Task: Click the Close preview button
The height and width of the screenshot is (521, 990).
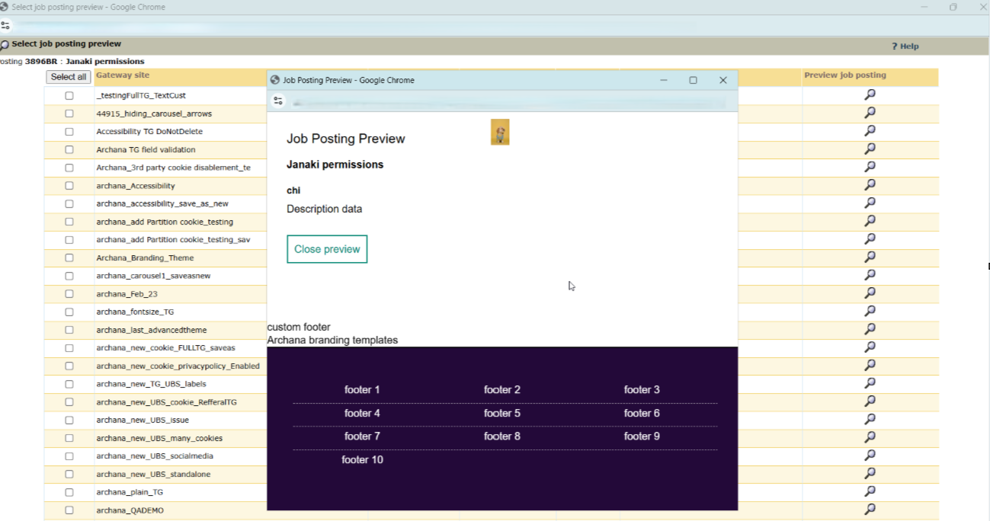Action: point(327,249)
